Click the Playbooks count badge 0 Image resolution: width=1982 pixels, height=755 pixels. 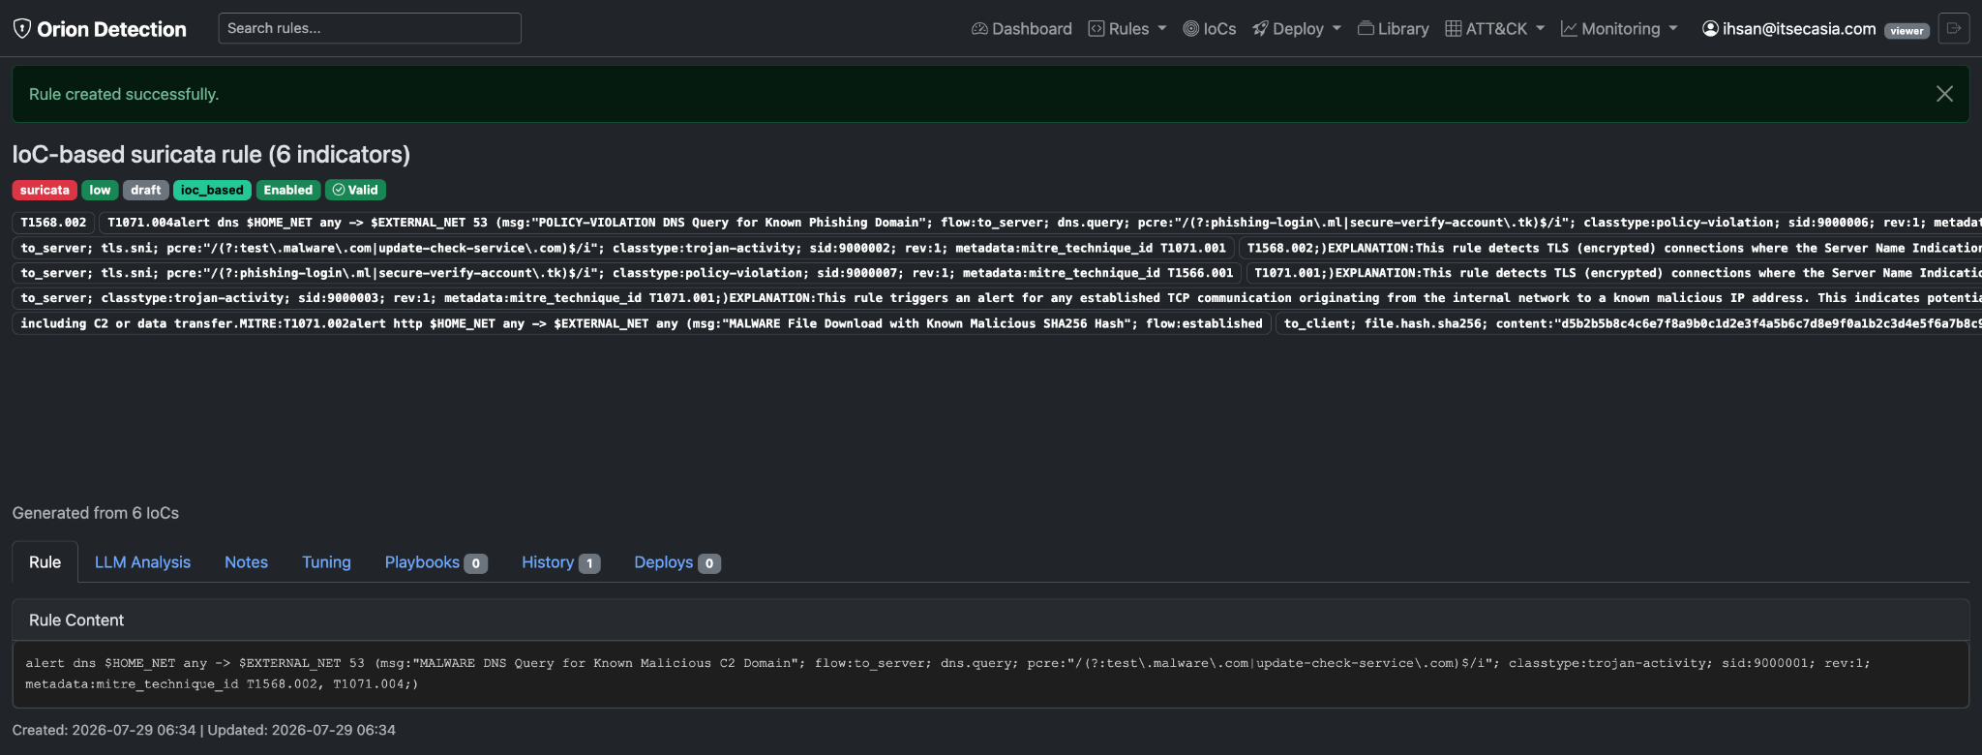(x=475, y=563)
